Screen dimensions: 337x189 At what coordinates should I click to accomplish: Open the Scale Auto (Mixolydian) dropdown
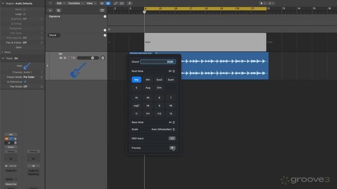pos(163,130)
